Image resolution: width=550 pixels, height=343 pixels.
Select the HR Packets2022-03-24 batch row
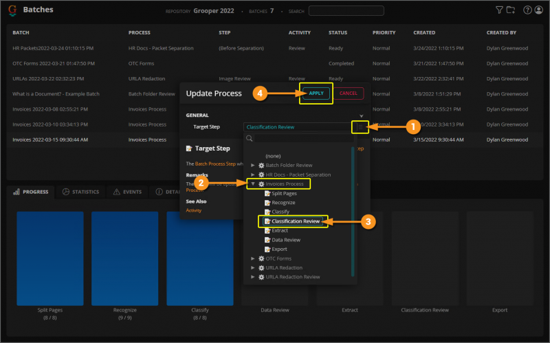(274, 48)
